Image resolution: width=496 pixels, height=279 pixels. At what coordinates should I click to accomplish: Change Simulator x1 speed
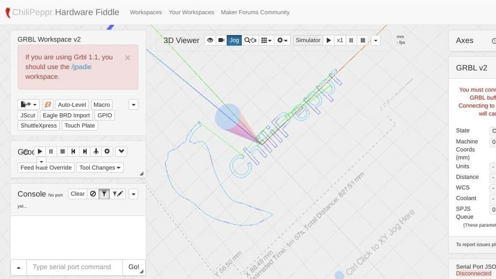point(340,40)
